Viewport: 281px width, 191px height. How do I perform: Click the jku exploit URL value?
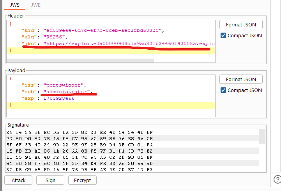tap(129, 43)
